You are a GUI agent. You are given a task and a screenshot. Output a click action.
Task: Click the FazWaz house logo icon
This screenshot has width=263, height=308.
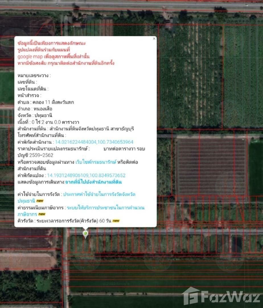pyautogui.click(x=191, y=296)
